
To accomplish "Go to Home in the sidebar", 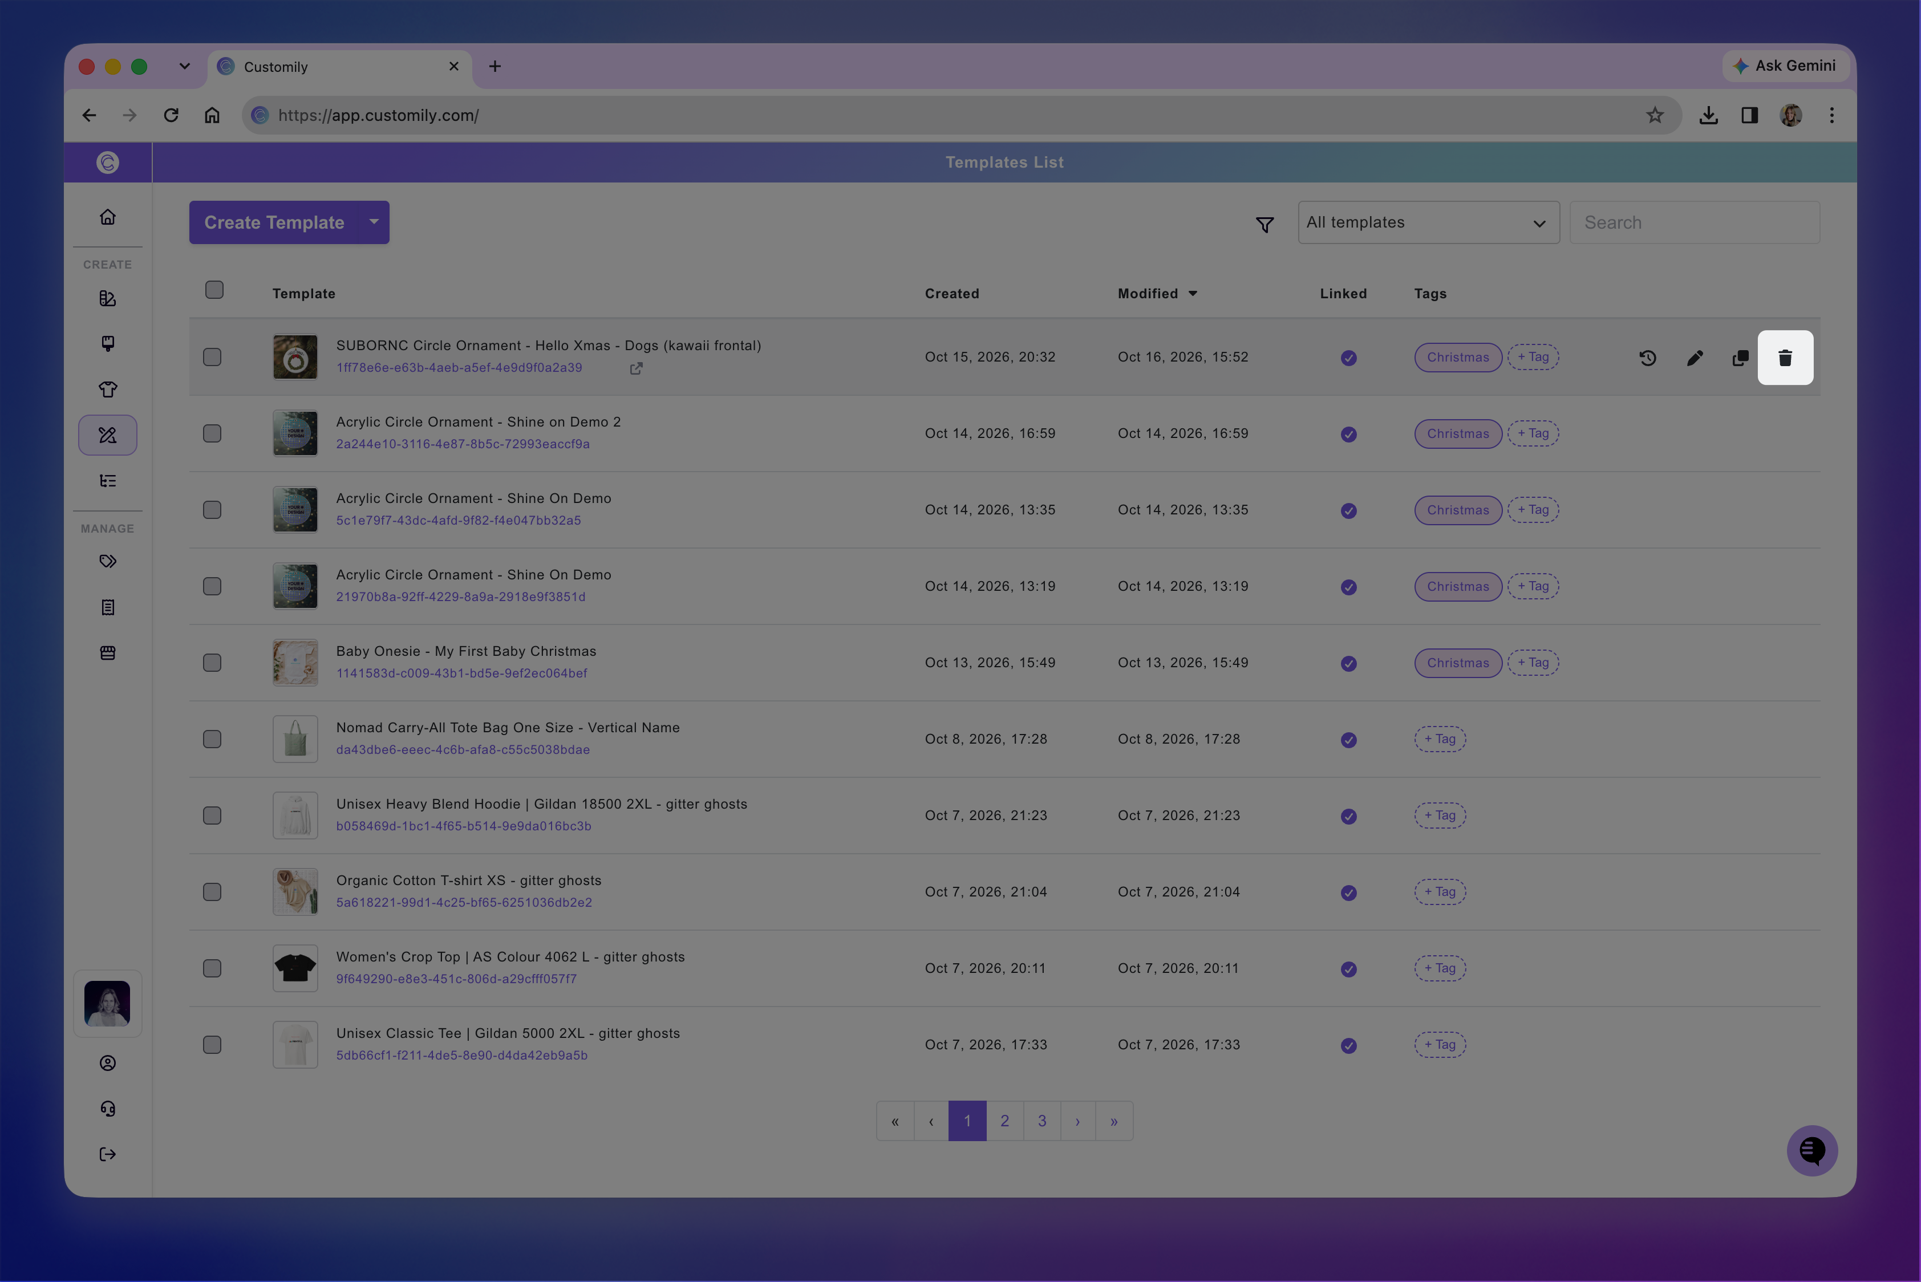I will (x=108, y=217).
